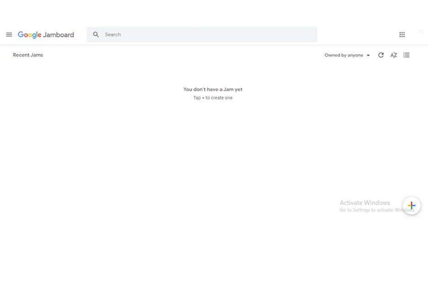Click the Google Jamboard logo
The width and height of the screenshot is (428, 288).
[x=46, y=34]
